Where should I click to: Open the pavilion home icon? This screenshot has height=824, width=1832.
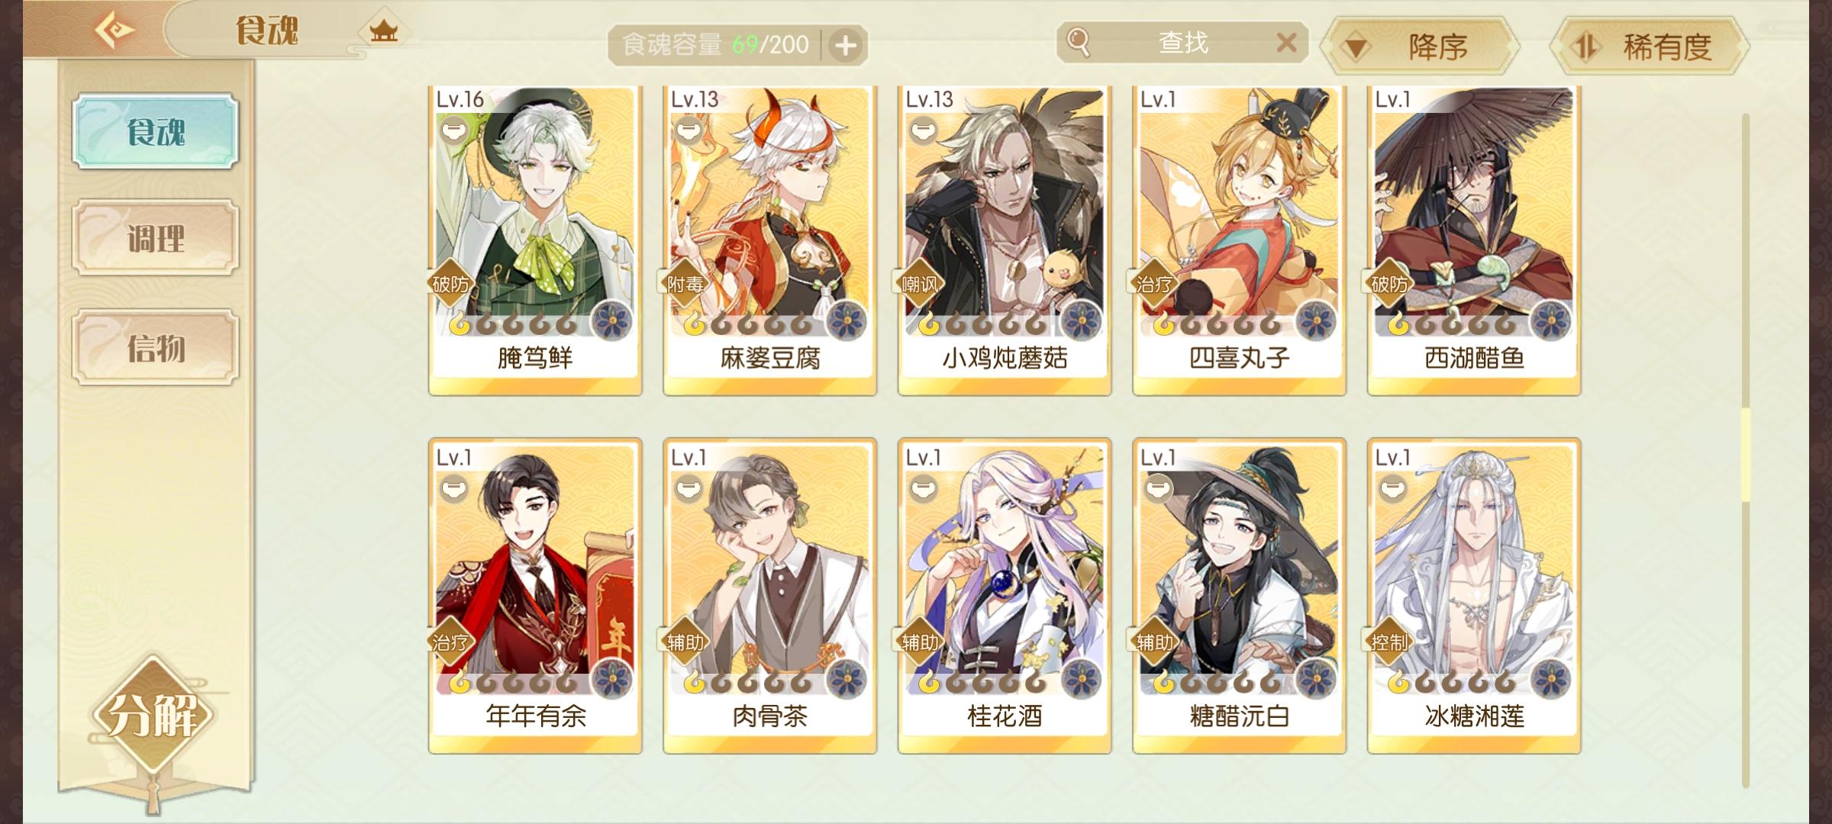click(x=384, y=31)
